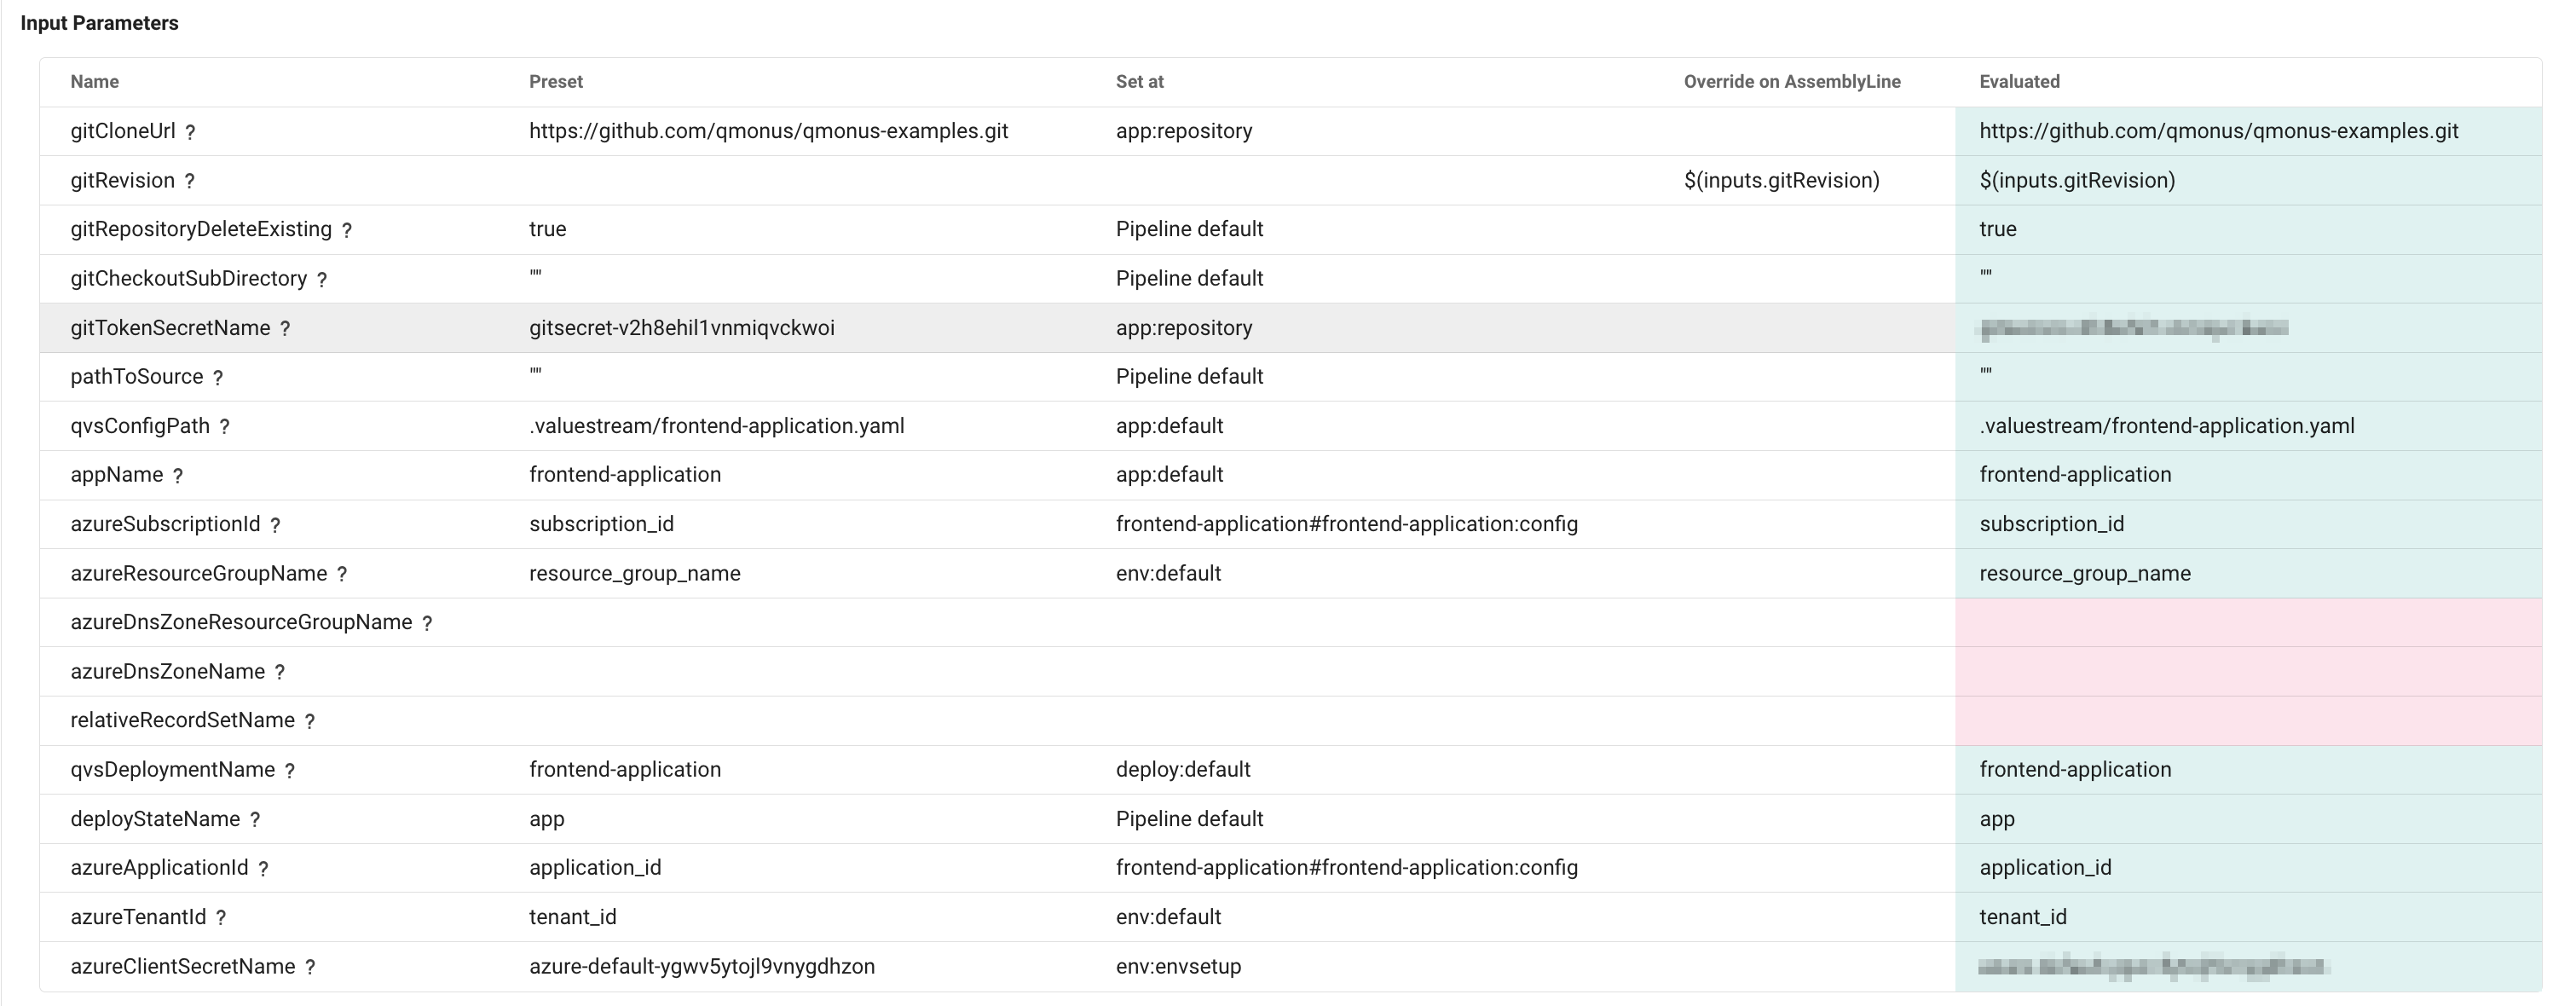Open help for gitRepositoryDeleteExisting parameter
This screenshot has width=2576, height=1006.
click(346, 230)
